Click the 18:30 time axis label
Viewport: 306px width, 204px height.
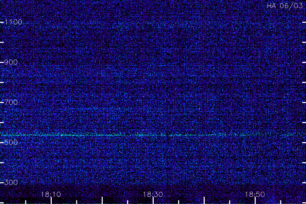point(153,194)
